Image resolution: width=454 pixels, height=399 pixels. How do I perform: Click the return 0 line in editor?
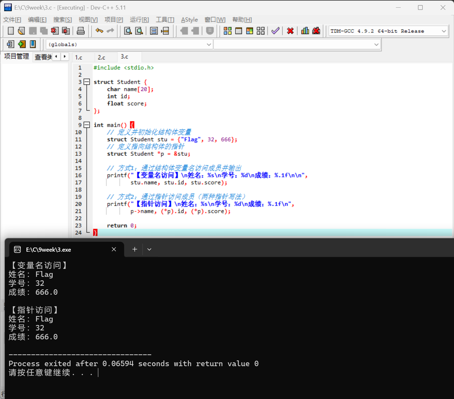pyautogui.click(x=122, y=226)
